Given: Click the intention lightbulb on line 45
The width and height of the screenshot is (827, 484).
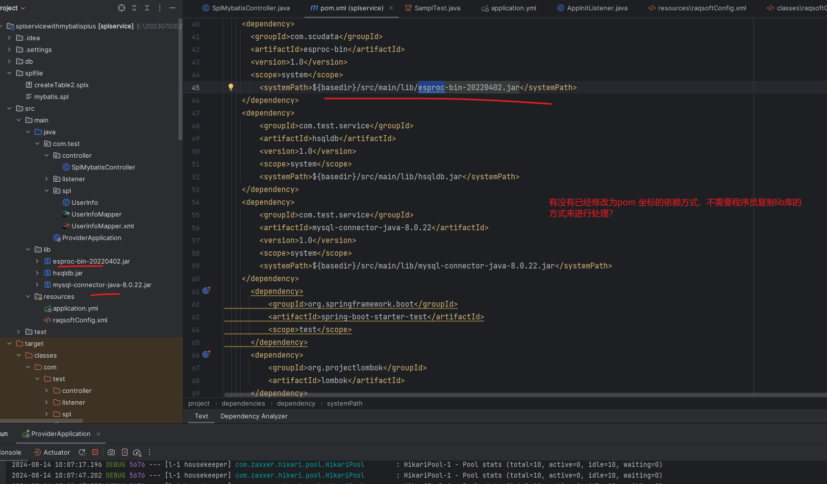Looking at the screenshot, I should point(230,87).
